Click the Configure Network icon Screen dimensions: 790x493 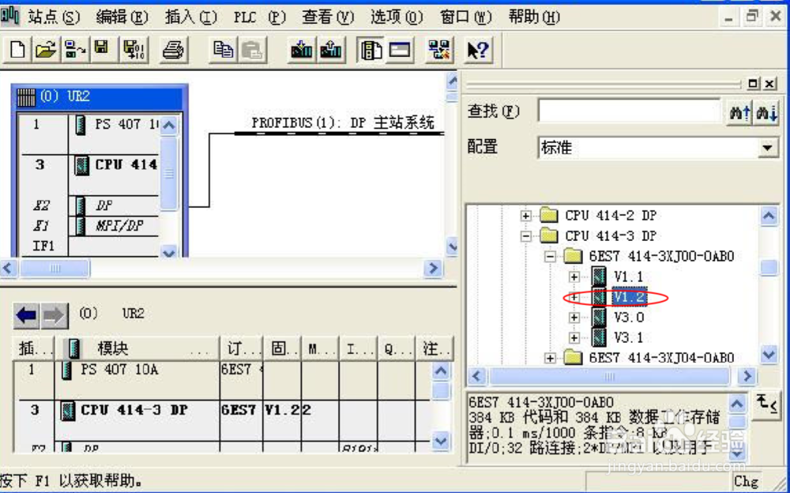pos(439,49)
